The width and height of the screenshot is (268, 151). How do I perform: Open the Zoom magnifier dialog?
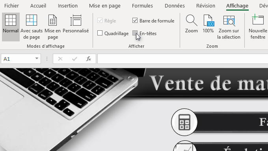pos(192,24)
